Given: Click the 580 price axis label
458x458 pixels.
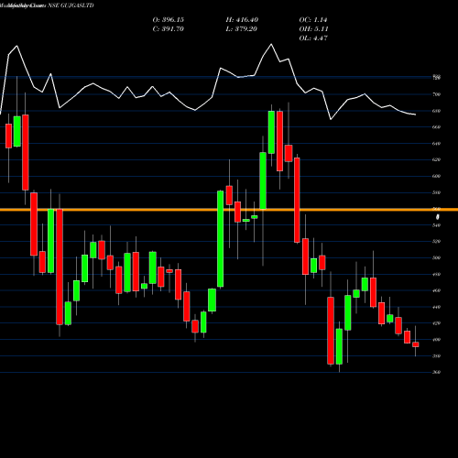Looking at the screenshot, I should coord(437,192).
